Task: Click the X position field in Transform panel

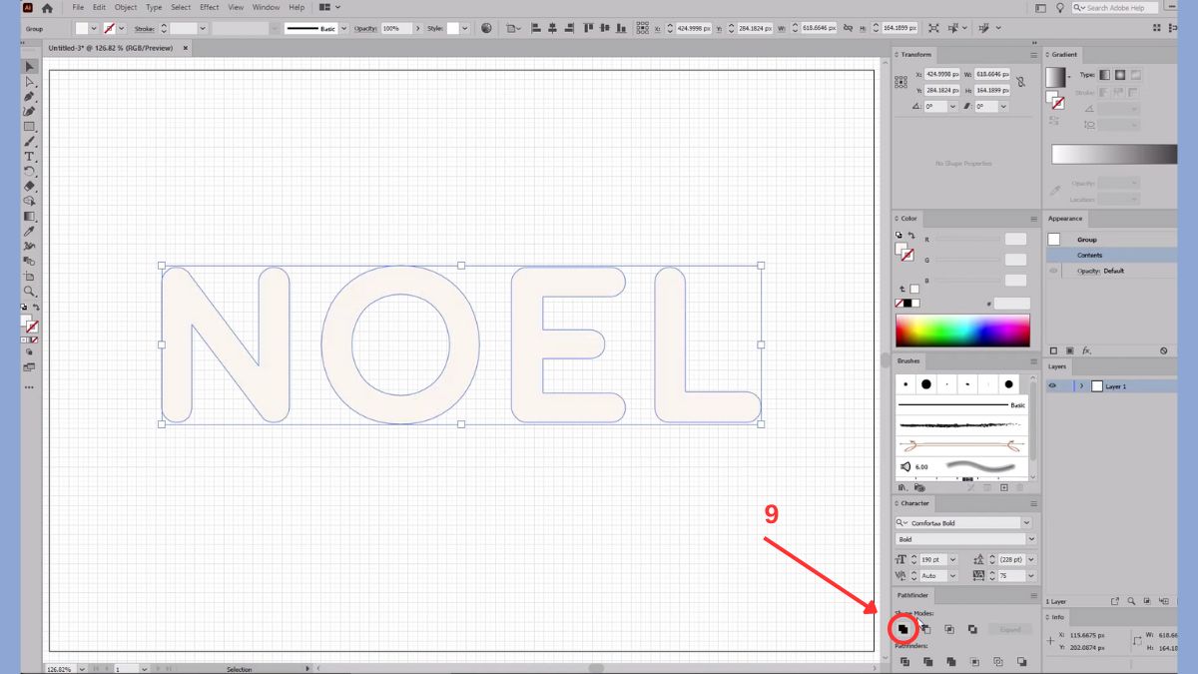Action: click(941, 74)
